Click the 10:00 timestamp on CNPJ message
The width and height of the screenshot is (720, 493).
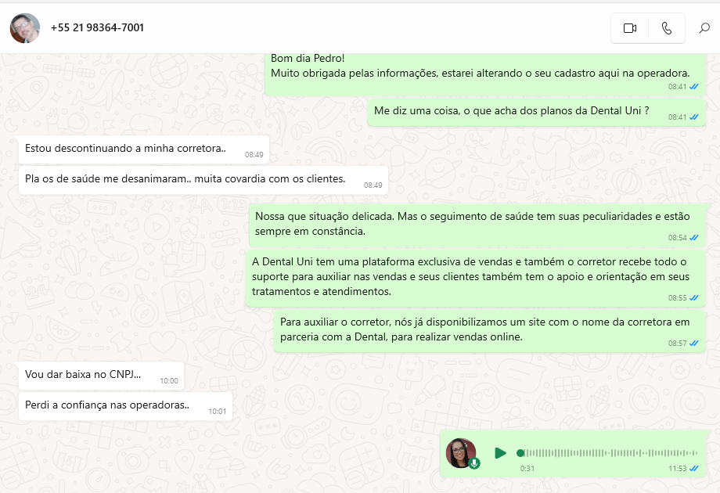point(169,381)
